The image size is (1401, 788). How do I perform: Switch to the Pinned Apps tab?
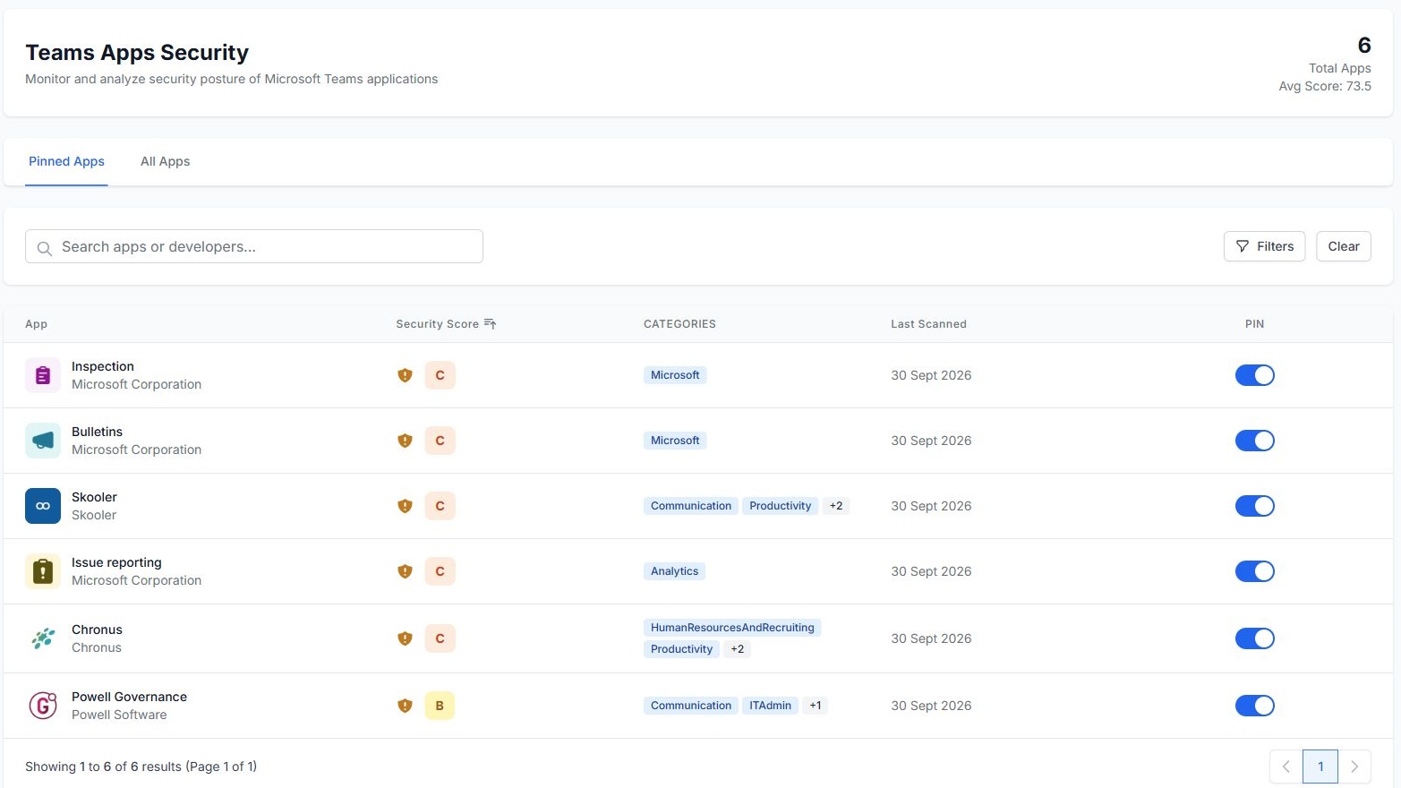click(66, 161)
